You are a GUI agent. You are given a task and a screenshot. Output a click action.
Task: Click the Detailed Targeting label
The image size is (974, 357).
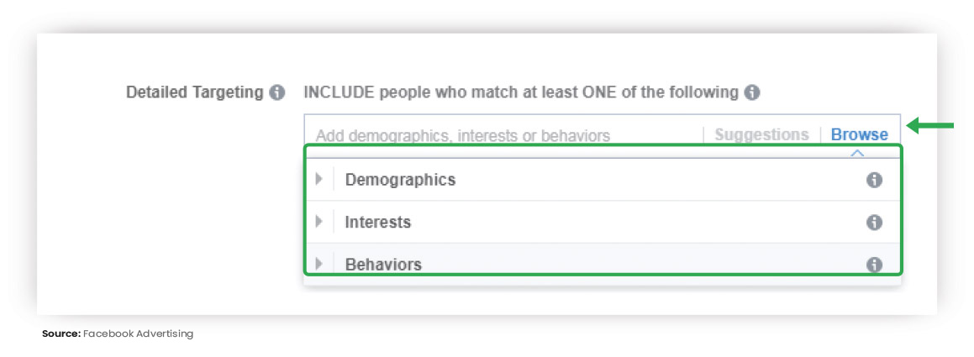click(x=195, y=92)
